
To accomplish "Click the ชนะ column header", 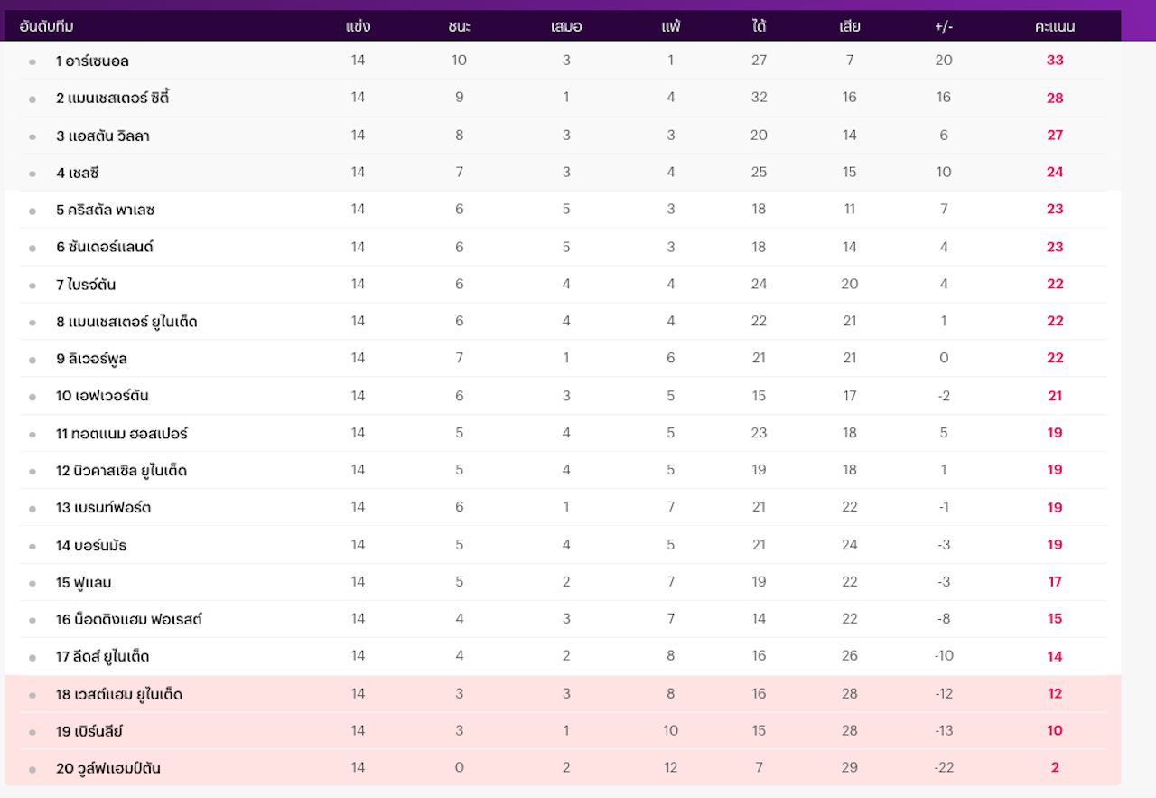I will tap(459, 26).
